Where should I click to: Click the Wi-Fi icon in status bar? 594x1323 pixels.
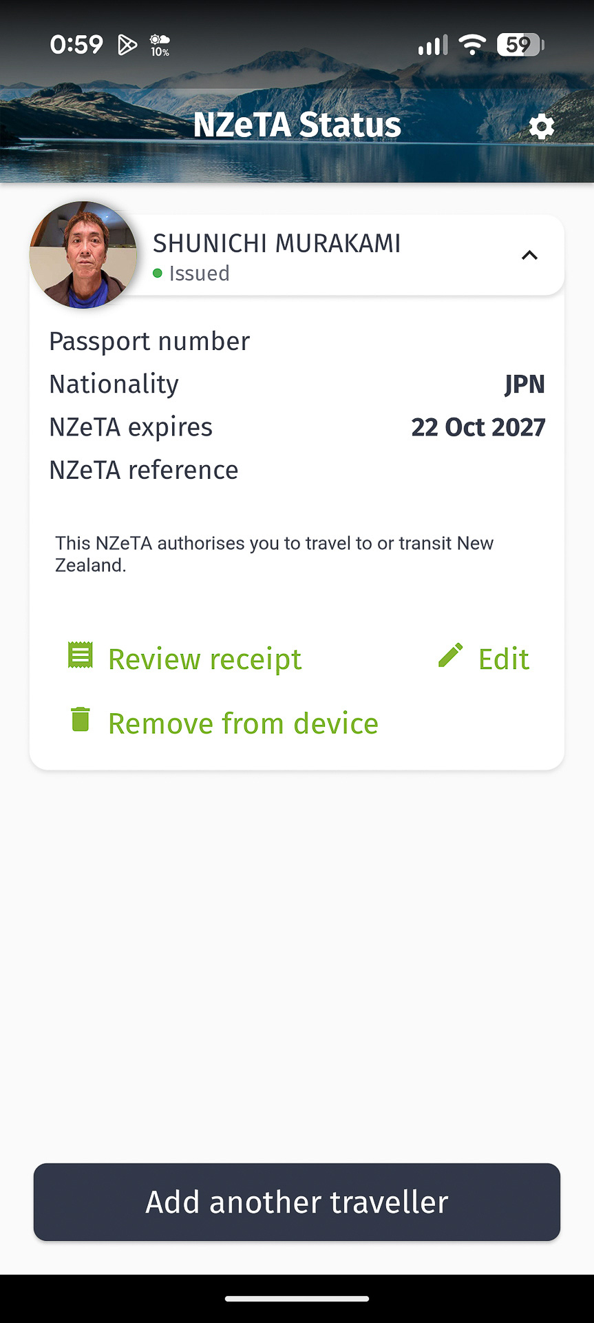(471, 43)
